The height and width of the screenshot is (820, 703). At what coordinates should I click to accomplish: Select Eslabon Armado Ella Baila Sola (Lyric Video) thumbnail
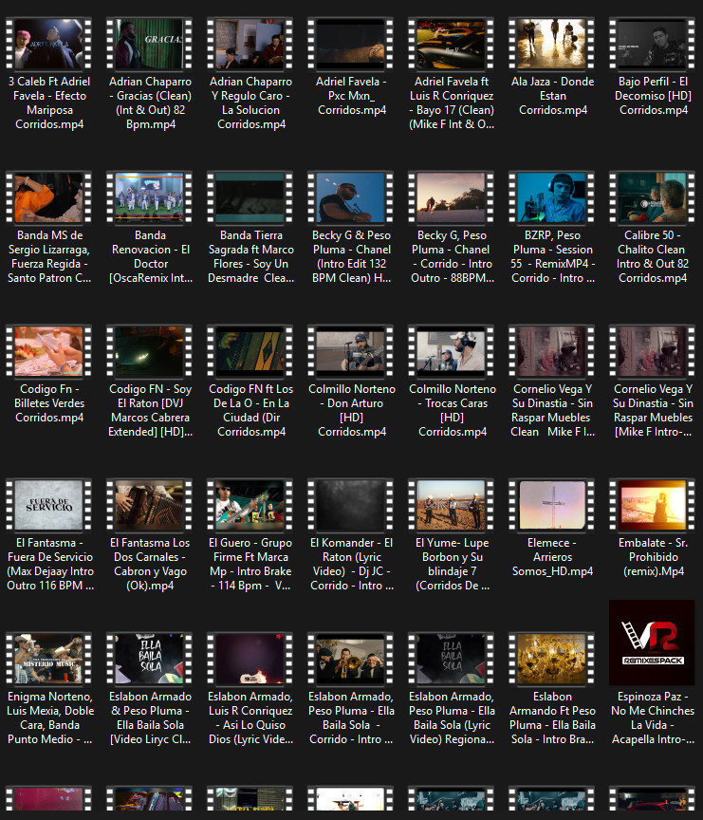coord(451,659)
